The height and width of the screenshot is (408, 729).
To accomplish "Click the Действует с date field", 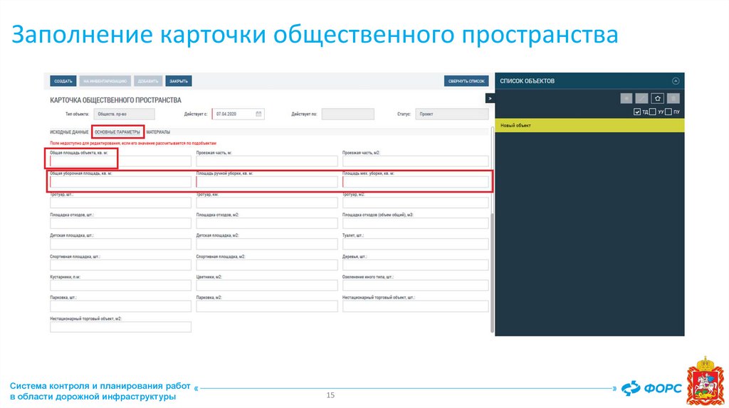I will click(x=238, y=114).
